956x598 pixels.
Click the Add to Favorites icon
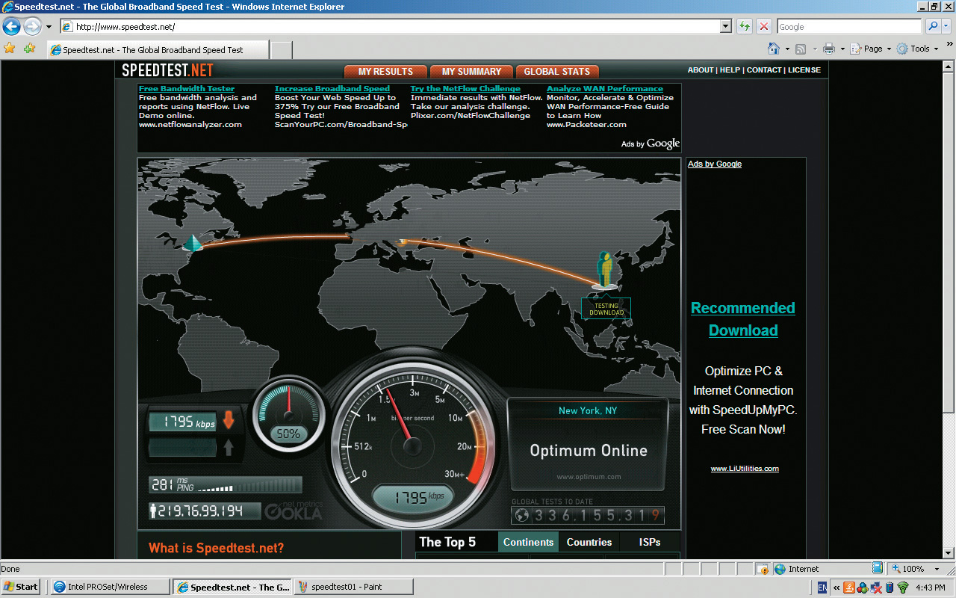(29, 49)
